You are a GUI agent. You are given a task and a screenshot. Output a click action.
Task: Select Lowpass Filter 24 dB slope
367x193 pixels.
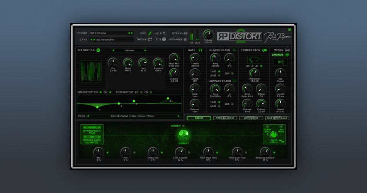point(219,106)
